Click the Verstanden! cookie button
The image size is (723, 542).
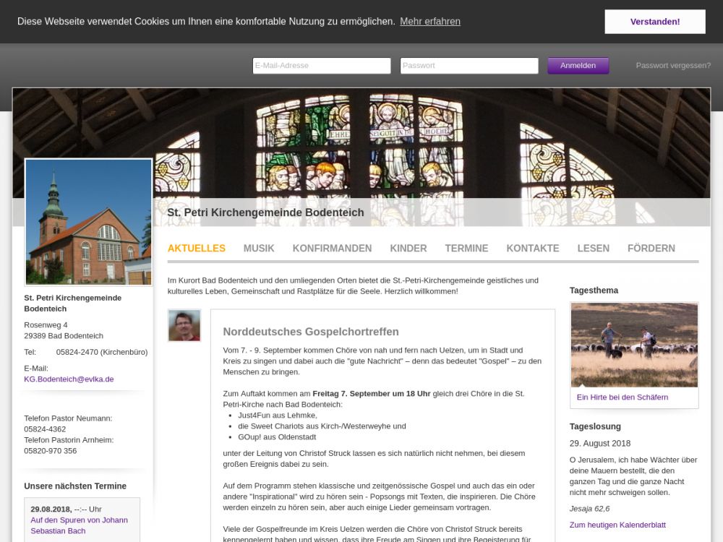coord(654,22)
